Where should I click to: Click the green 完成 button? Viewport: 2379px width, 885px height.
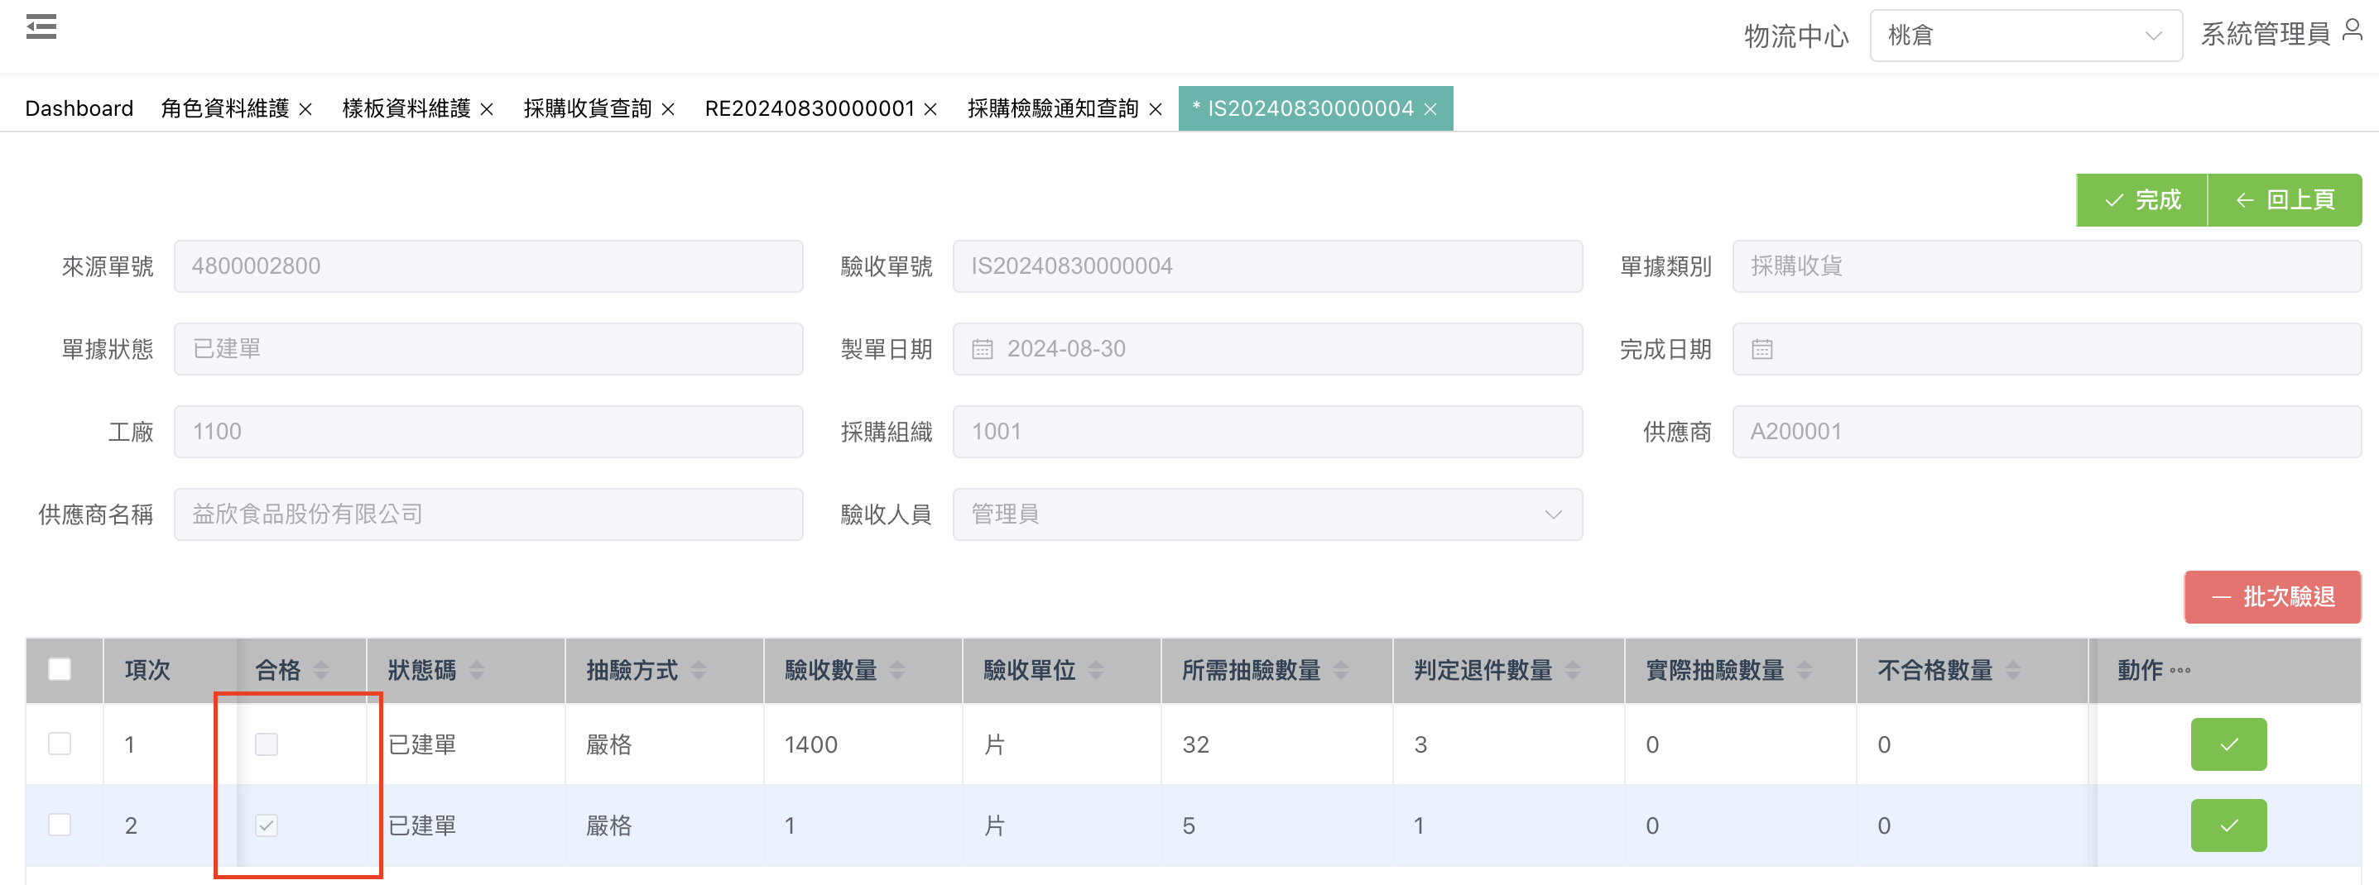click(x=2141, y=200)
